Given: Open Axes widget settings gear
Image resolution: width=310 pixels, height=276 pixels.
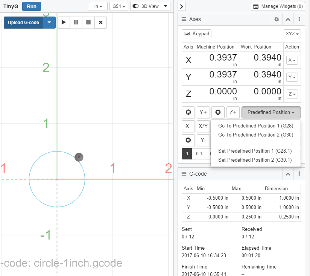Looking at the screenshot, I should [x=277, y=19].
